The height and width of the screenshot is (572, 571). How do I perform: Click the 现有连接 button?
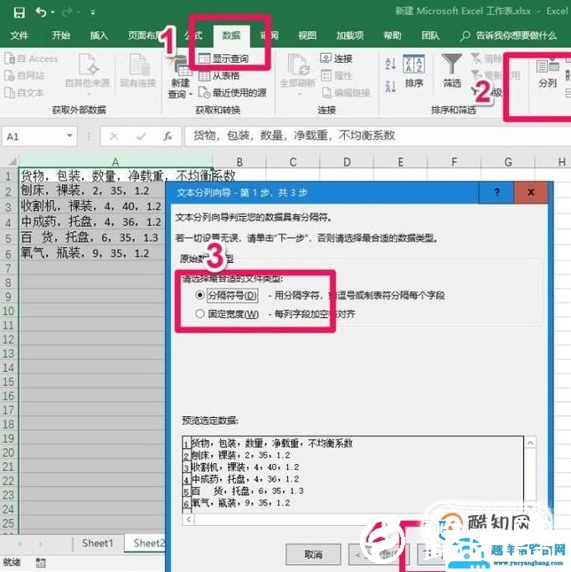pos(138,72)
